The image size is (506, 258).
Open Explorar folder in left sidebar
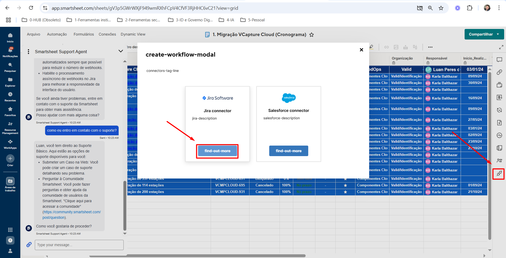pos(10,82)
